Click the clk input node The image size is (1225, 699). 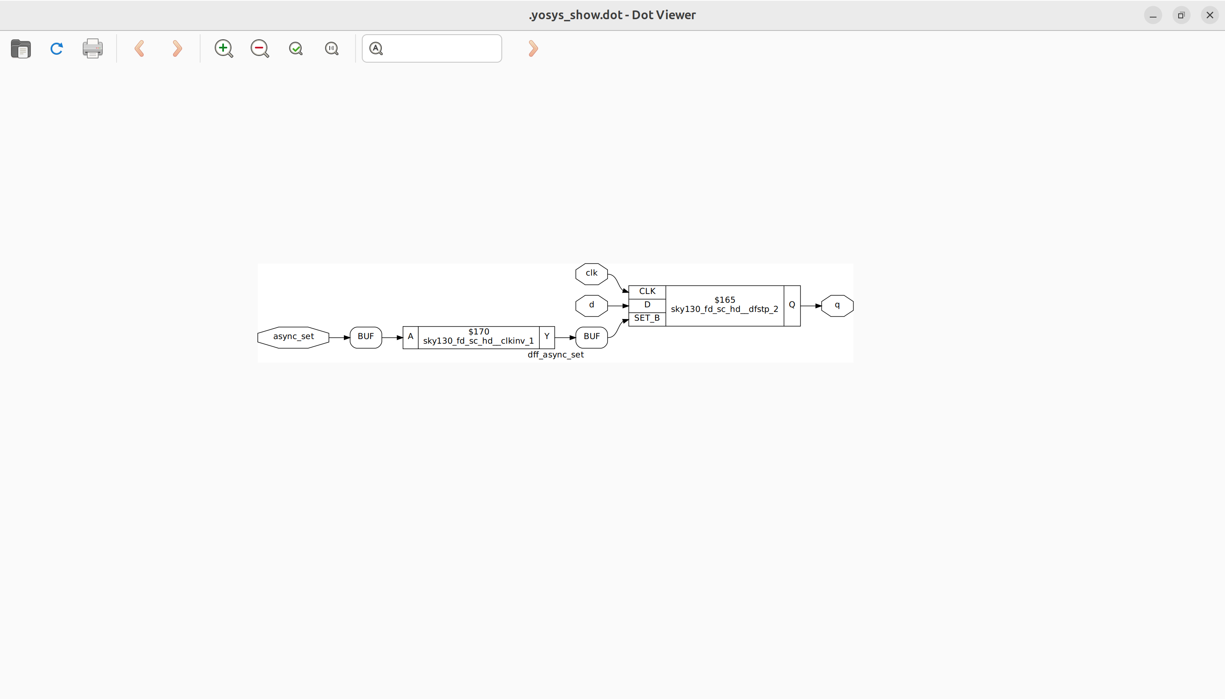pos(591,274)
